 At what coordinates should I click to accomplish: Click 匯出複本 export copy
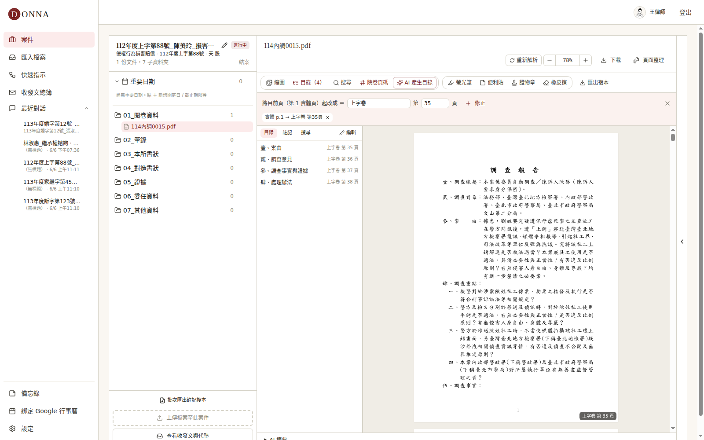(594, 83)
